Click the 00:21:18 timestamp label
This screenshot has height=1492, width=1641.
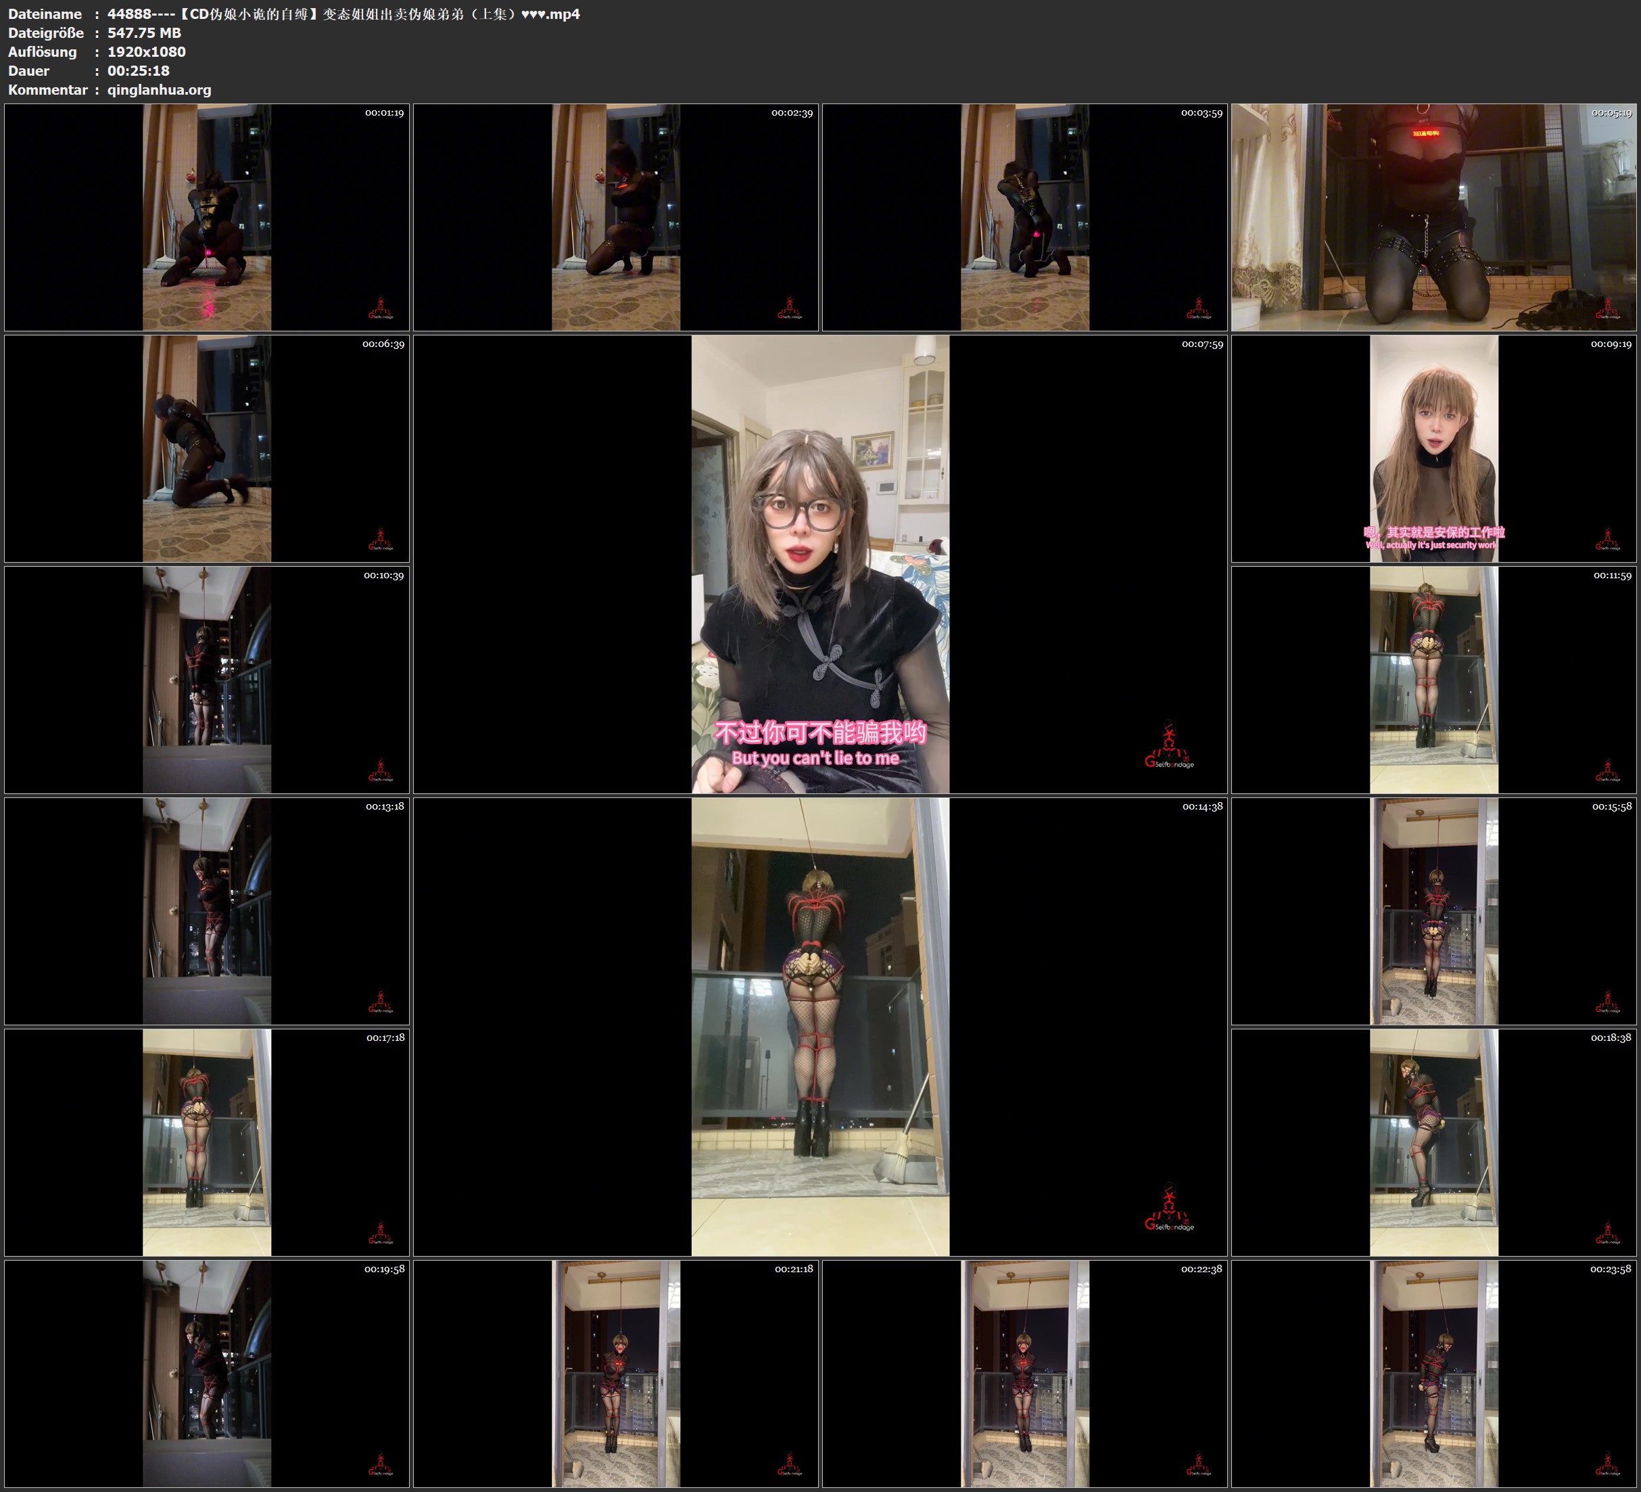coord(794,1269)
